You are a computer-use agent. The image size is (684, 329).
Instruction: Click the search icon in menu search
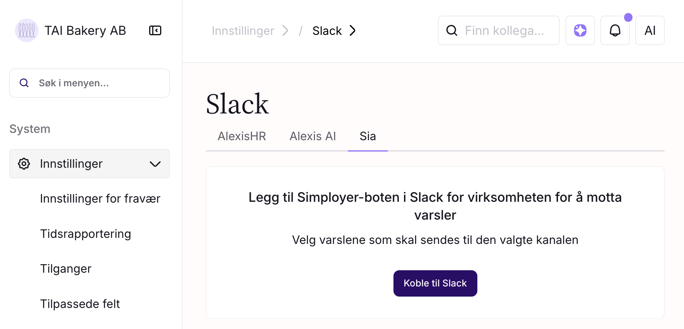(24, 83)
